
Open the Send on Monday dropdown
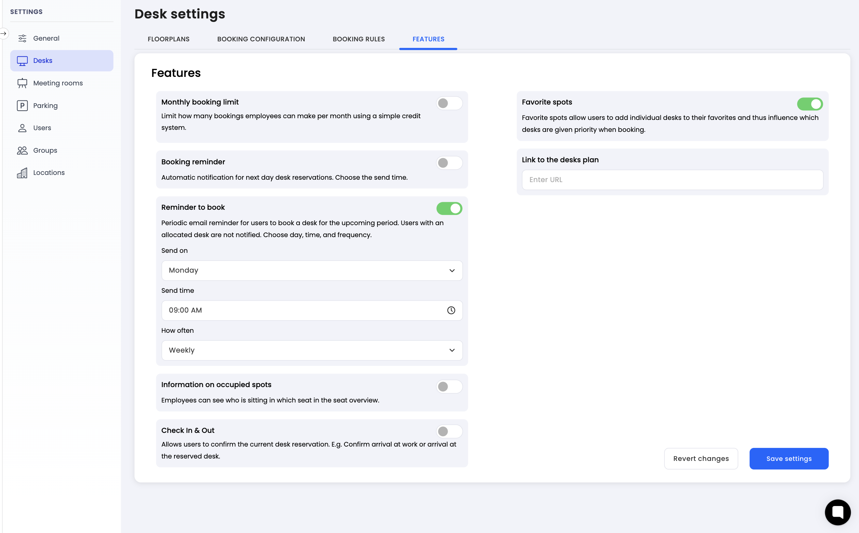point(312,270)
